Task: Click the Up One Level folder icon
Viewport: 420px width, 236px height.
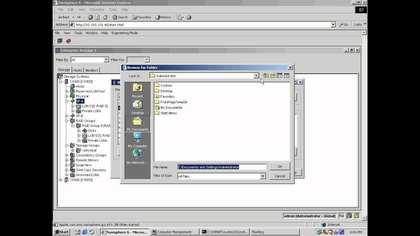Action: pyautogui.click(x=266, y=76)
